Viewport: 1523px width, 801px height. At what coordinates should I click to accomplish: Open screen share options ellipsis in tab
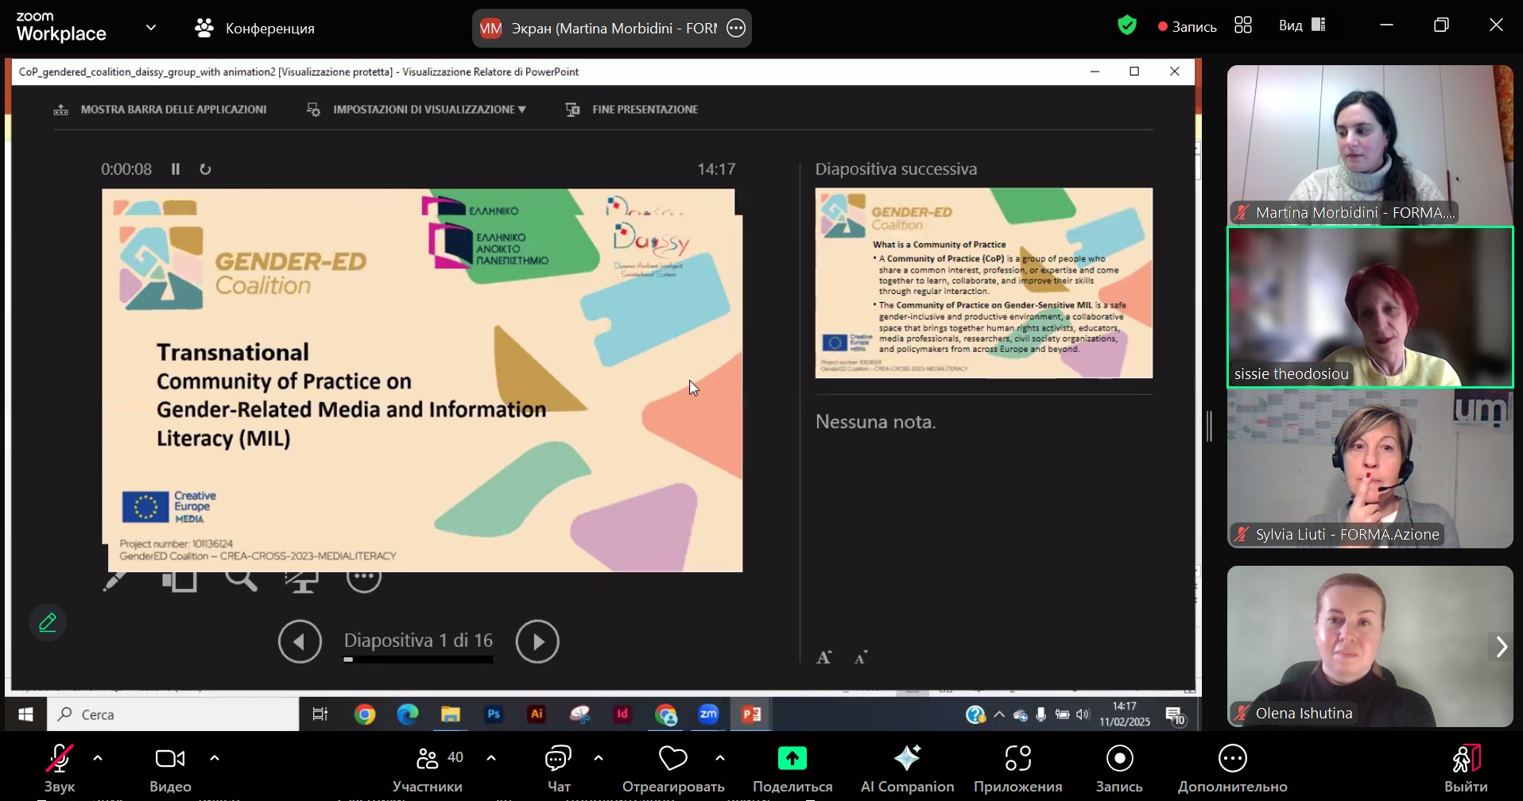737,29
